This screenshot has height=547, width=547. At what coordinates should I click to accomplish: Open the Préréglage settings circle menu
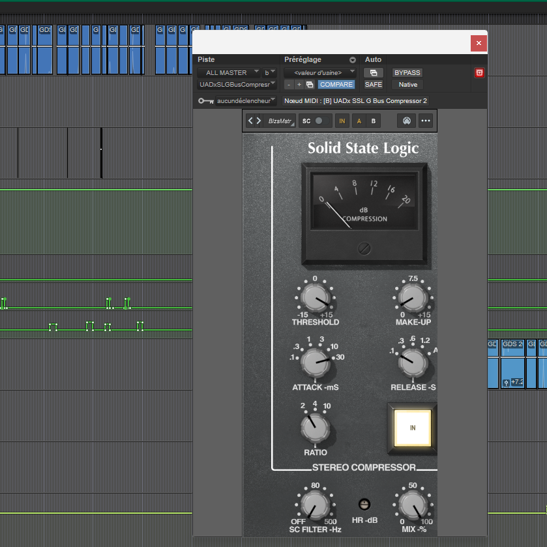352,60
